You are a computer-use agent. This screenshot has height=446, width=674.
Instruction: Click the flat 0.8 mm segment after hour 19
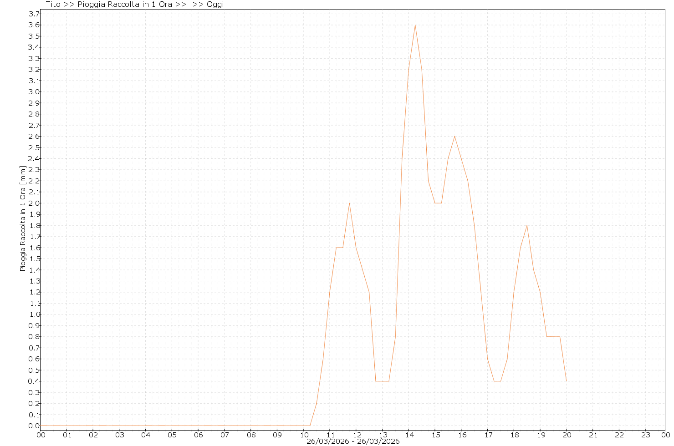553,337
